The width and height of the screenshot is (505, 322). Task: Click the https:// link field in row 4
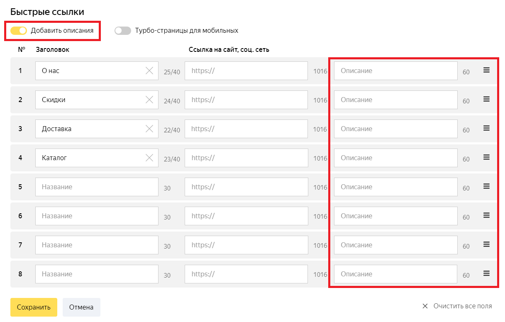pos(246,158)
